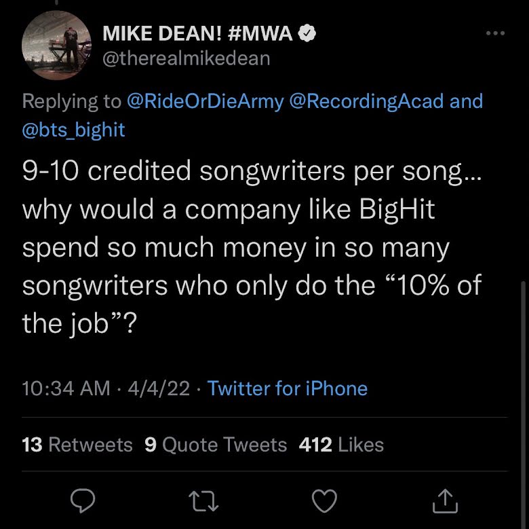The image size is (529, 529).
Task: Open the @RecordingAcad mention
Action: (x=366, y=101)
